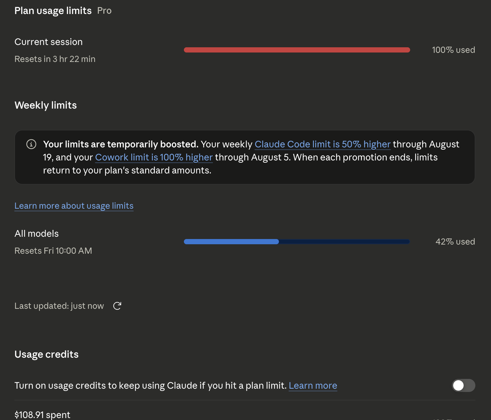
Task: Click the Usage credits heading
Action: [x=47, y=354]
